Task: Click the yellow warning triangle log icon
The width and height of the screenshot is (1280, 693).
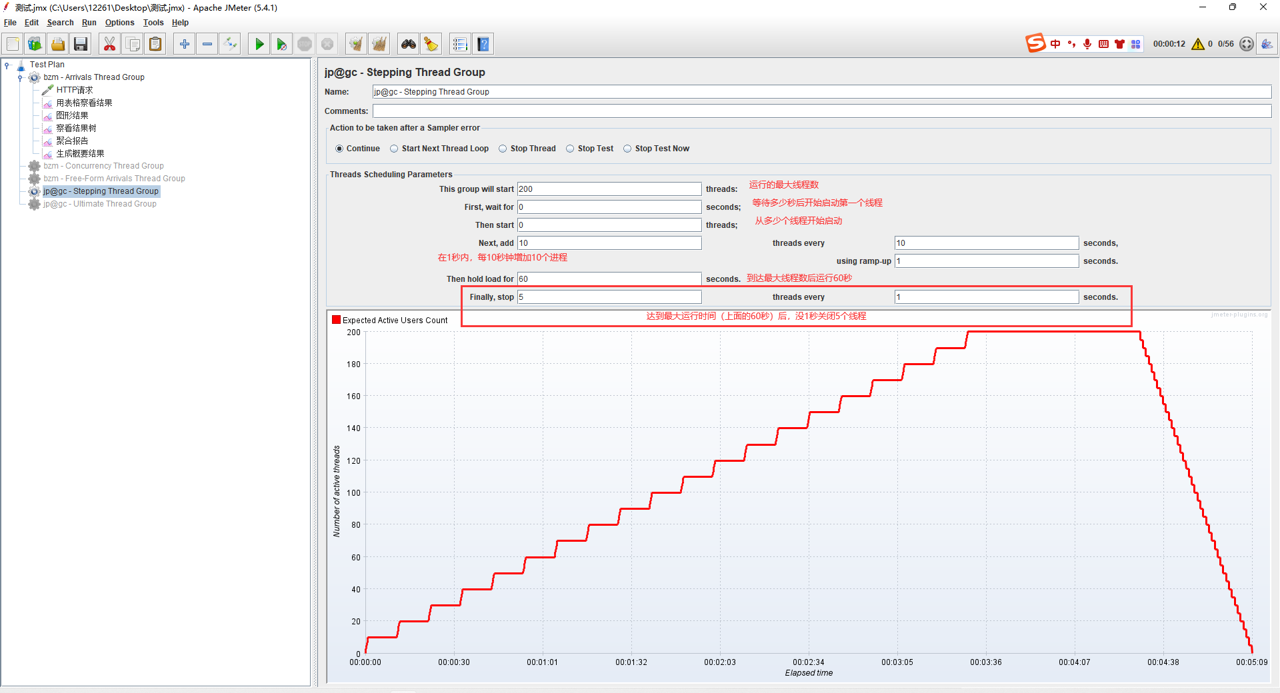Action: coord(1198,44)
